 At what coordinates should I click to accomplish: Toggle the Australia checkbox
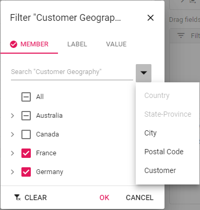(26, 116)
